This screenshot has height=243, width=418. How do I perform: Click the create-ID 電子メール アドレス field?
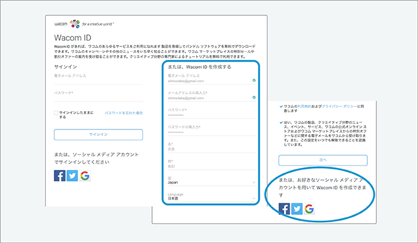(x=212, y=79)
